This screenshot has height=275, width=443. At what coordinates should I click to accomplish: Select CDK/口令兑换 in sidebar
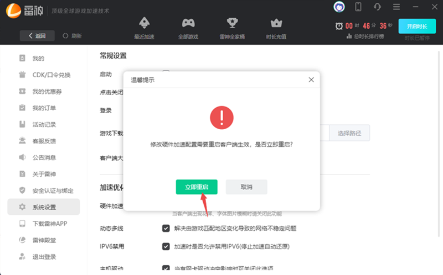click(44, 75)
